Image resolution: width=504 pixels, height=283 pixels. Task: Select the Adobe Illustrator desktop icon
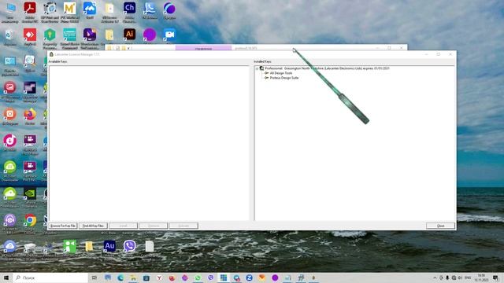coord(129,35)
